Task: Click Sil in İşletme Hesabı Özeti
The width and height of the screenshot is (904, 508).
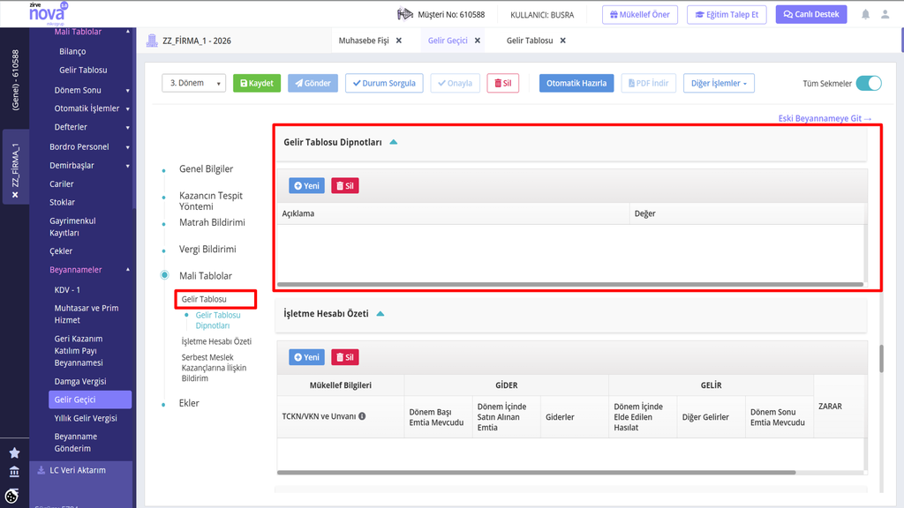Action: [345, 357]
